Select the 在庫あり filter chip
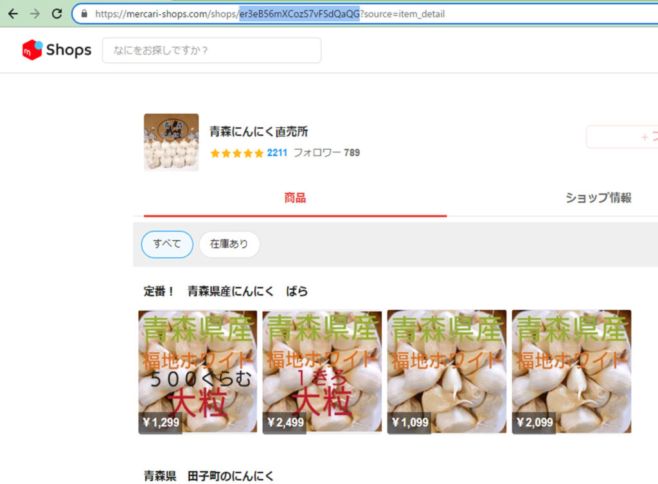Viewport: 658px width, 484px height. click(x=229, y=244)
